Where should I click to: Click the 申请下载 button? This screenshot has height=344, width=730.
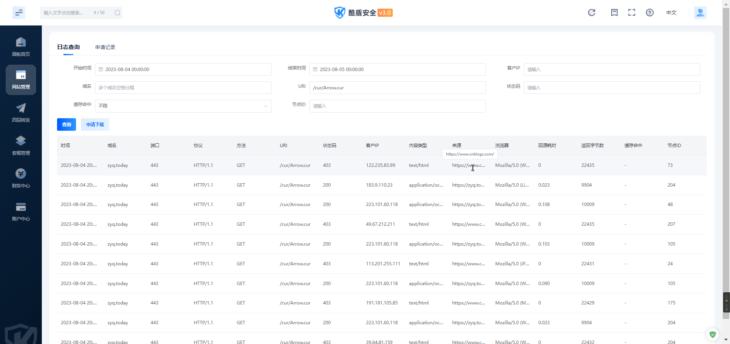95,125
